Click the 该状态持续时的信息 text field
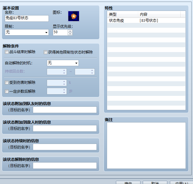The image size is (193, 184). tap(65, 147)
